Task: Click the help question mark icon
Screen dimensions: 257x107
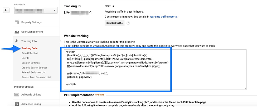Action: click(x=128, y=23)
